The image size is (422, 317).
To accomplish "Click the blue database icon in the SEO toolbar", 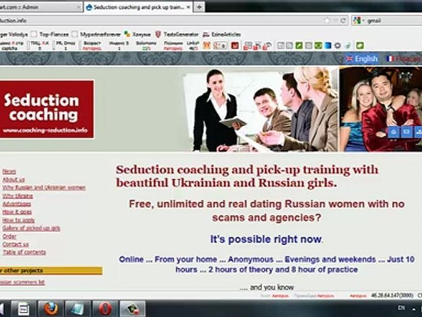I will click(x=328, y=45).
